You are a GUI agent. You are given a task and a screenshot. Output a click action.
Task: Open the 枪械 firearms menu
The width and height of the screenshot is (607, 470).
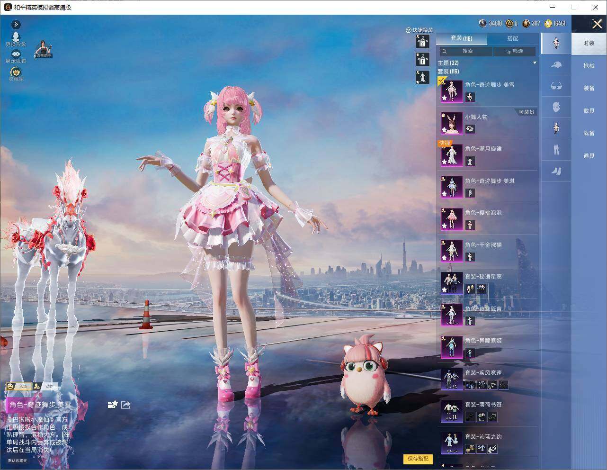coord(589,66)
